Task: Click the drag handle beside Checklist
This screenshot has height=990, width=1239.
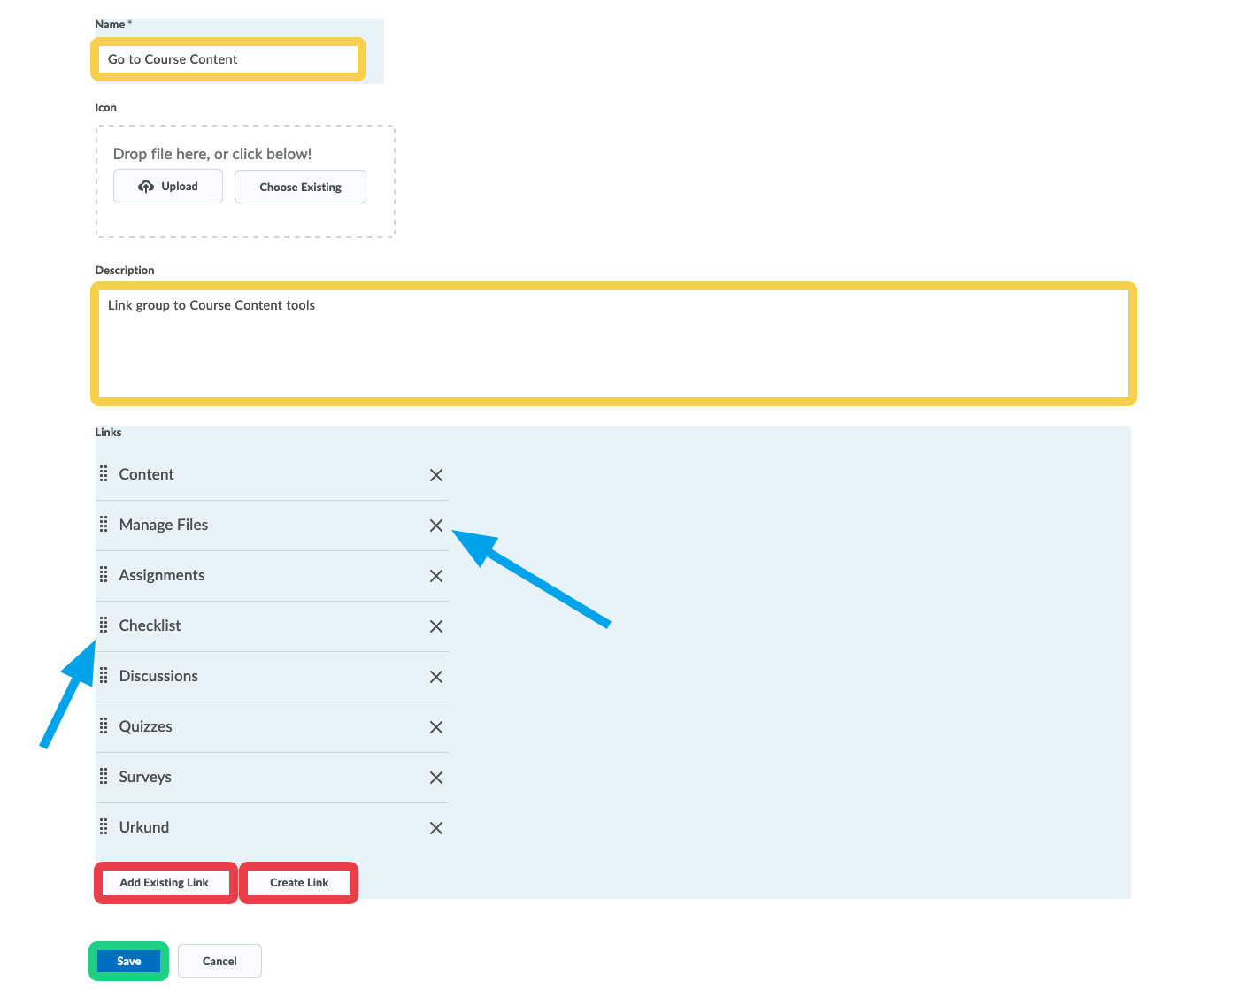Action: pyautogui.click(x=104, y=625)
